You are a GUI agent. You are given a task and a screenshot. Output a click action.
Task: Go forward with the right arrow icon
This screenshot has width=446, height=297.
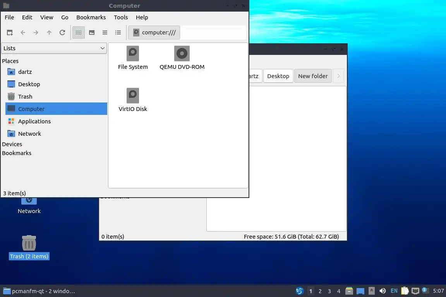point(36,33)
